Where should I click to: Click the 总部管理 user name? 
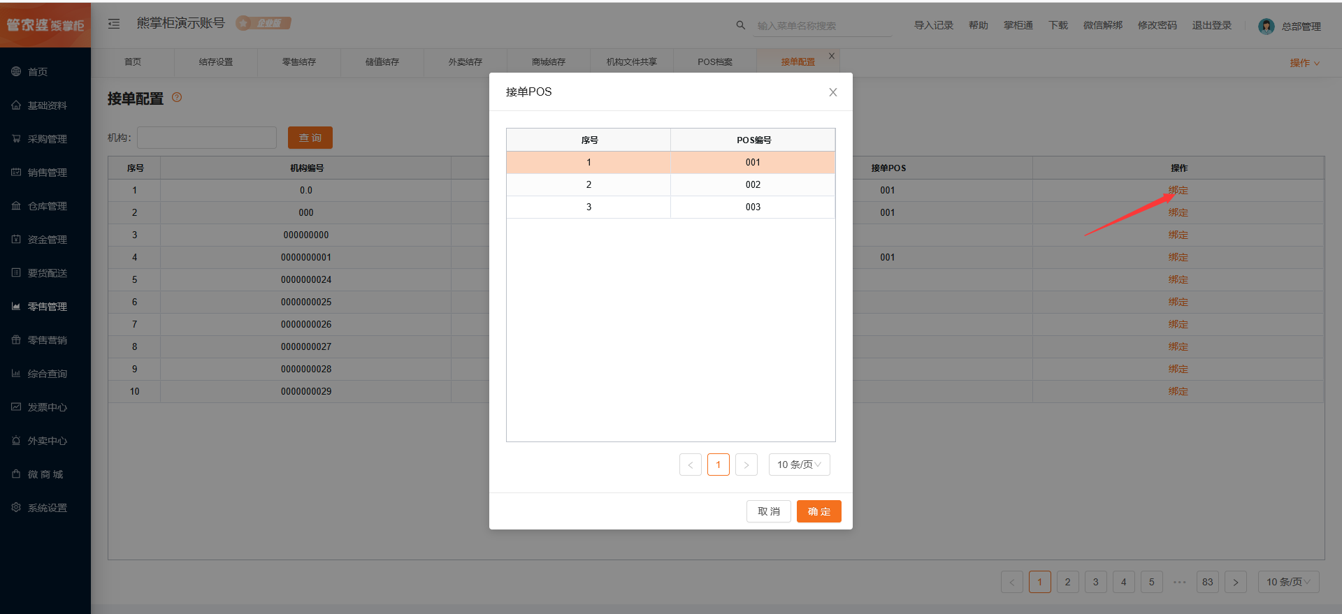(x=1301, y=27)
